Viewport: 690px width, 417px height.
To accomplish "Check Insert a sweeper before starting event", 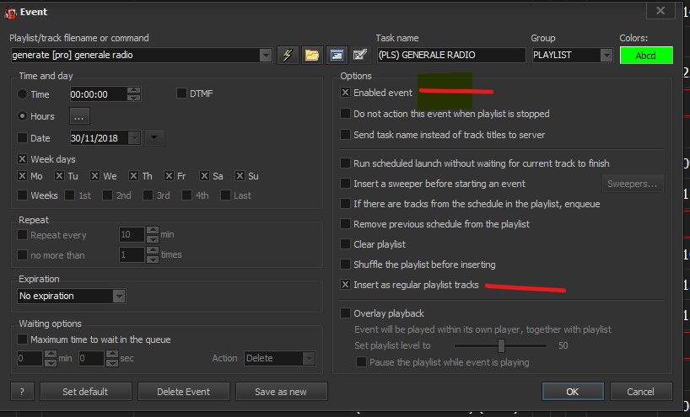I will click(x=346, y=184).
